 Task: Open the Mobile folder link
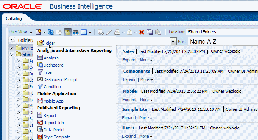(130, 91)
